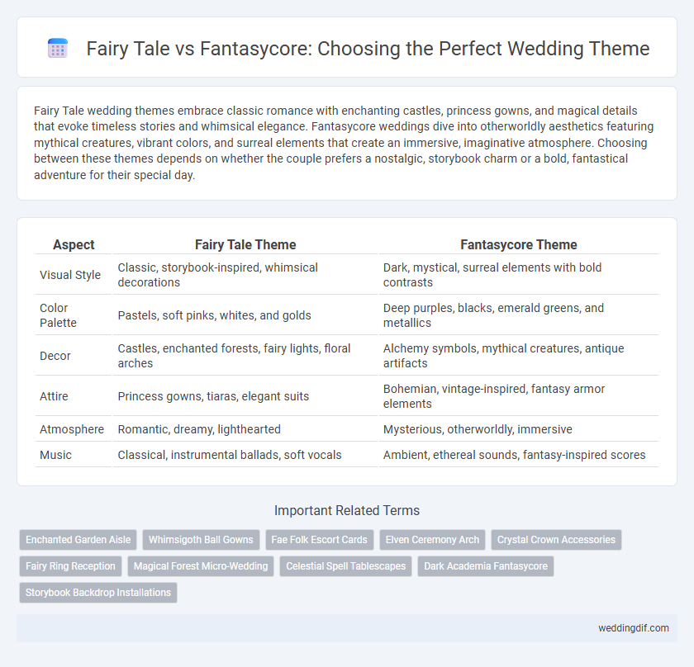
Task: Open the Elven Ceremony Arch tag
Action: click(432, 540)
